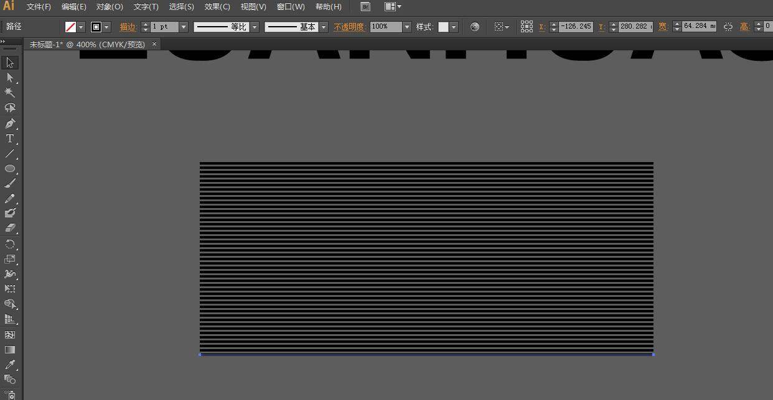
Task: Open the Recolor Artwork color wheel
Action: coord(475,27)
